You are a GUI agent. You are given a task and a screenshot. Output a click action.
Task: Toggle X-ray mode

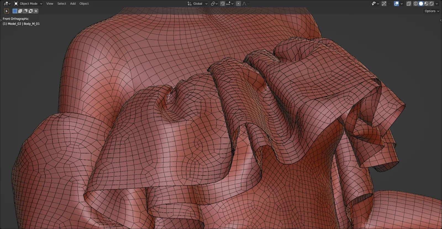coord(409,4)
